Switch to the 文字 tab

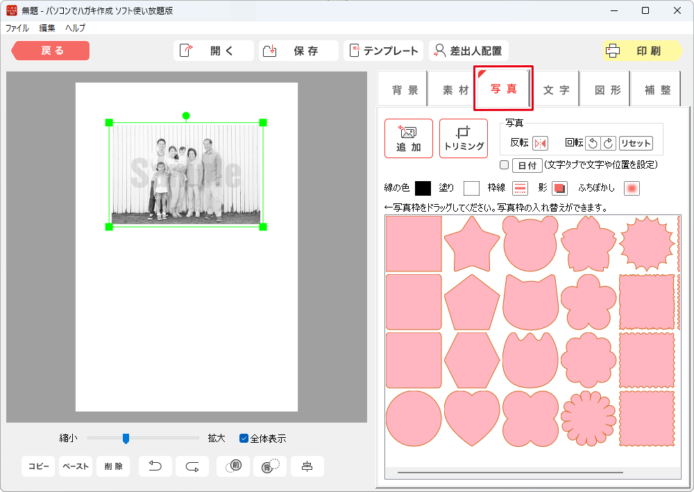click(x=556, y=90)
